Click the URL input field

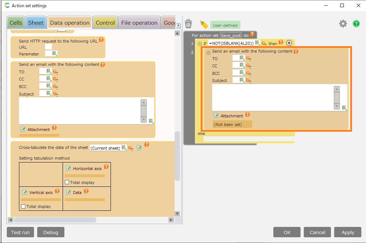pos(48,47)
